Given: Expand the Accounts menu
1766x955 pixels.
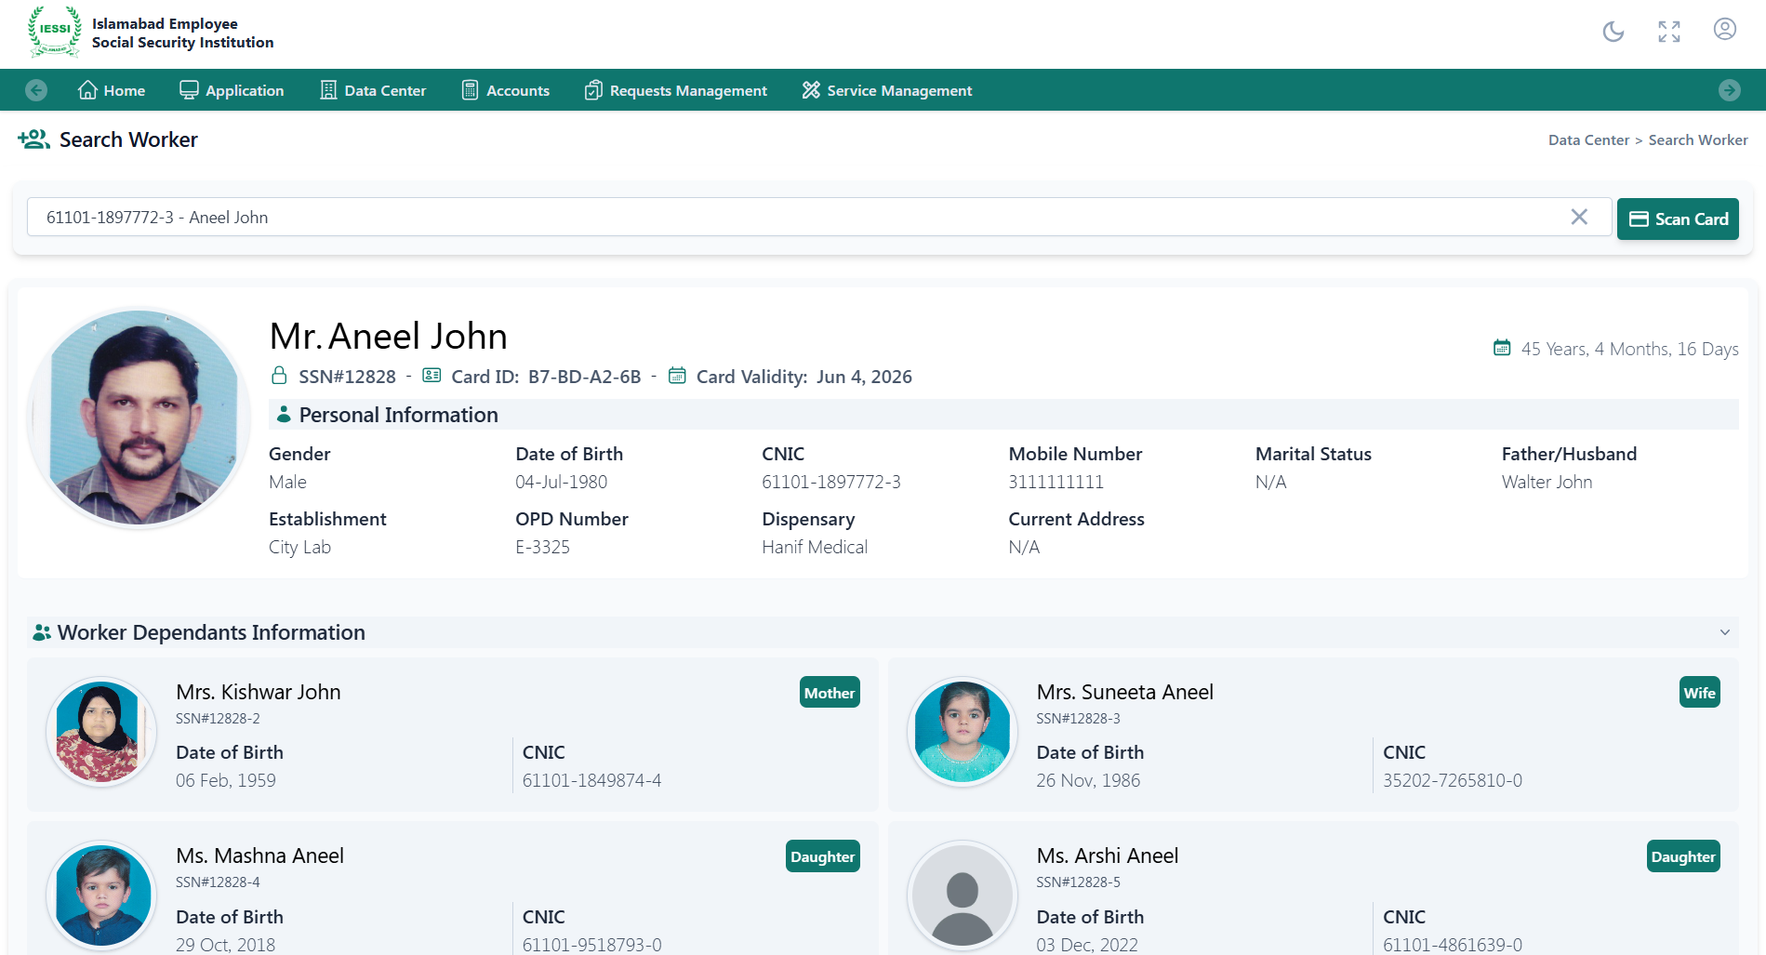Looking at the screenshot, I should coord(506,90).
